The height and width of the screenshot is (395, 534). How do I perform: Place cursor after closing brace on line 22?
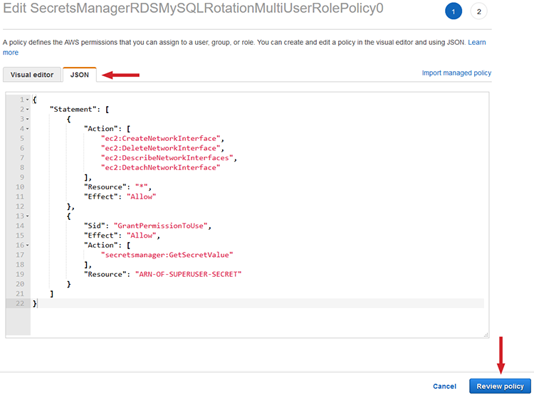[x=37, y=303]
